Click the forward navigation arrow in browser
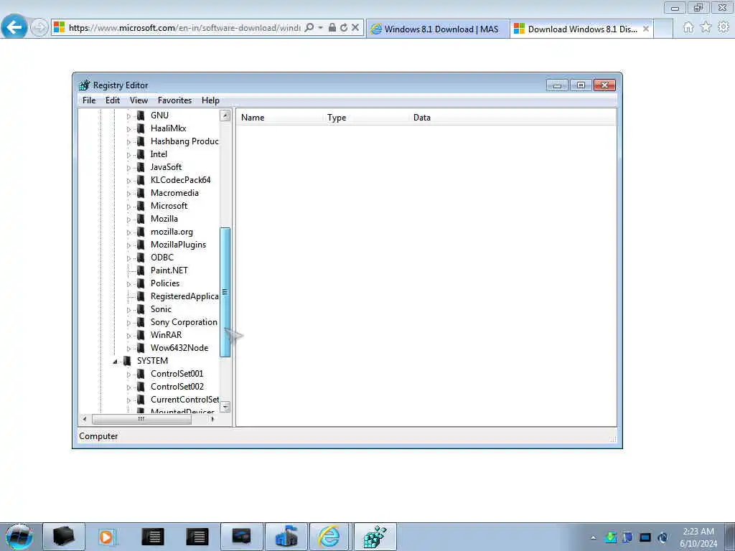This screenshot has width=735, height=551. [x=39, y=27]
